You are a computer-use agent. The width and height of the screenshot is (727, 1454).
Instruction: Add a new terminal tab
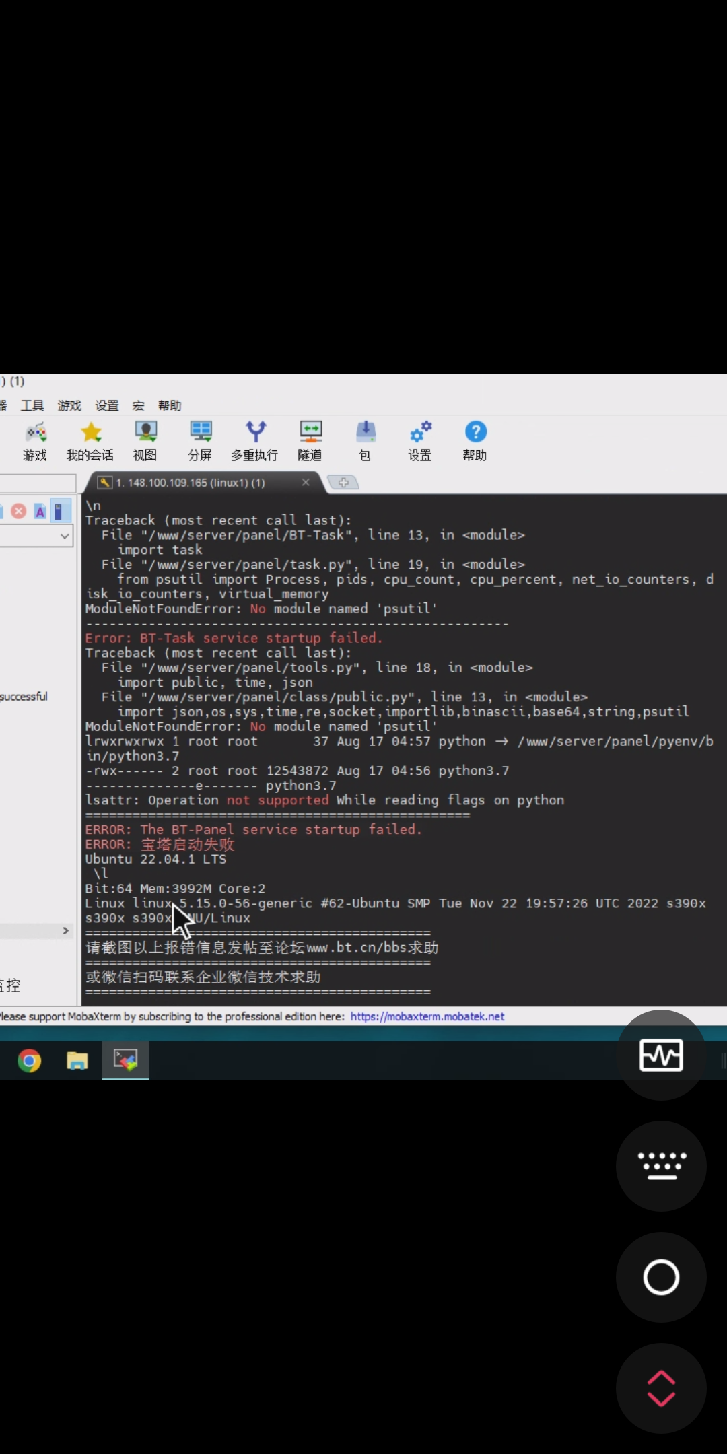click(x=343, y=483)
